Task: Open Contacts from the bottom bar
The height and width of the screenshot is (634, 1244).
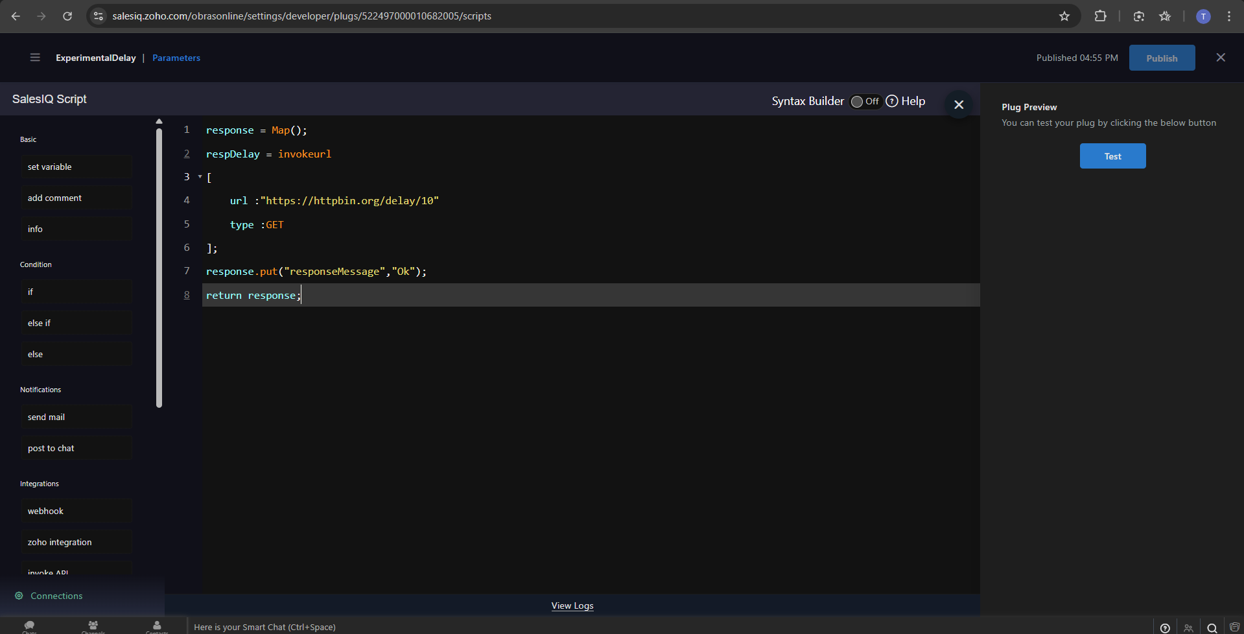Action: click(x=157, y=626)
